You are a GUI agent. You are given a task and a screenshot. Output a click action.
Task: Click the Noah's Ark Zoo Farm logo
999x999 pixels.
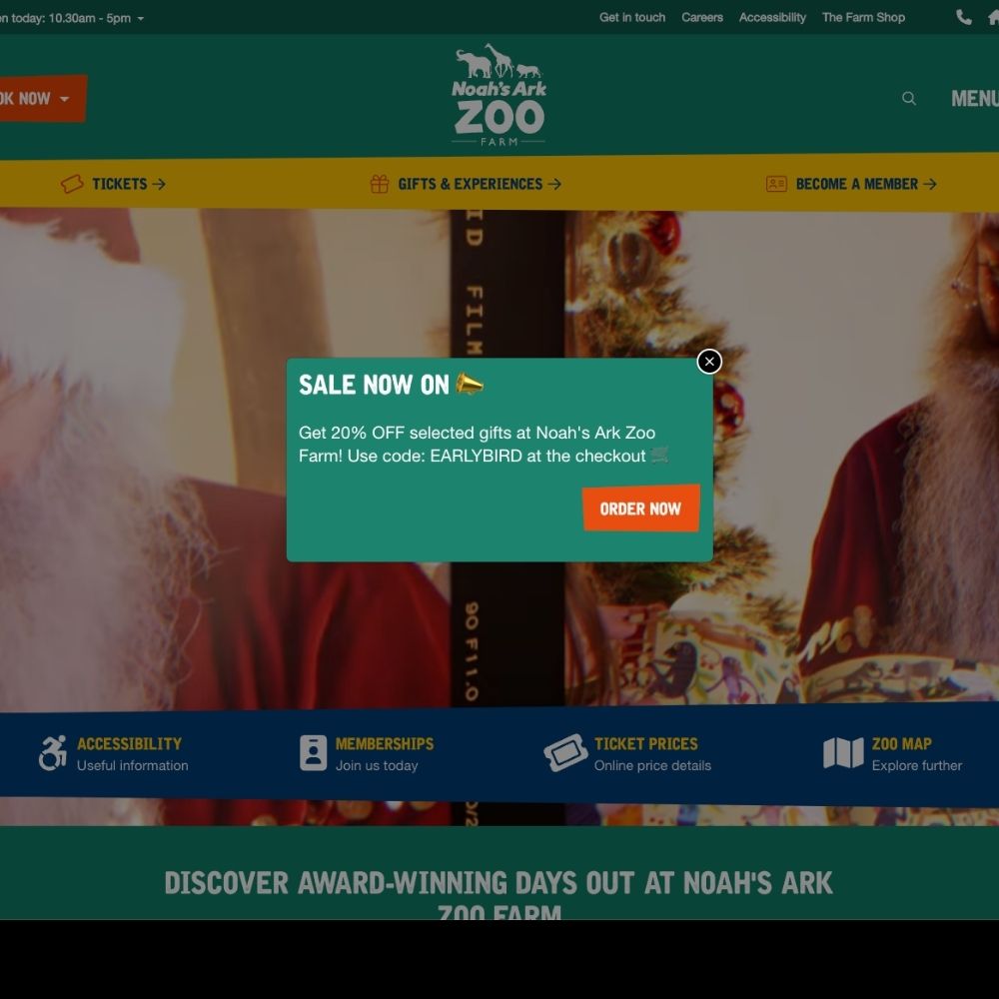click(499, 95)
